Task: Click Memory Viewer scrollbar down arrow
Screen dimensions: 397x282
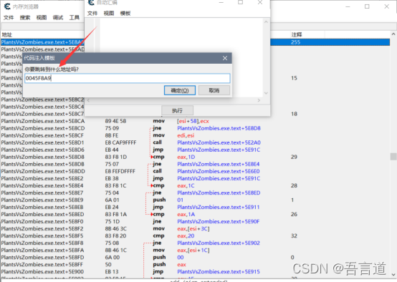Action: pyautogui.click(x=393, y=274)
